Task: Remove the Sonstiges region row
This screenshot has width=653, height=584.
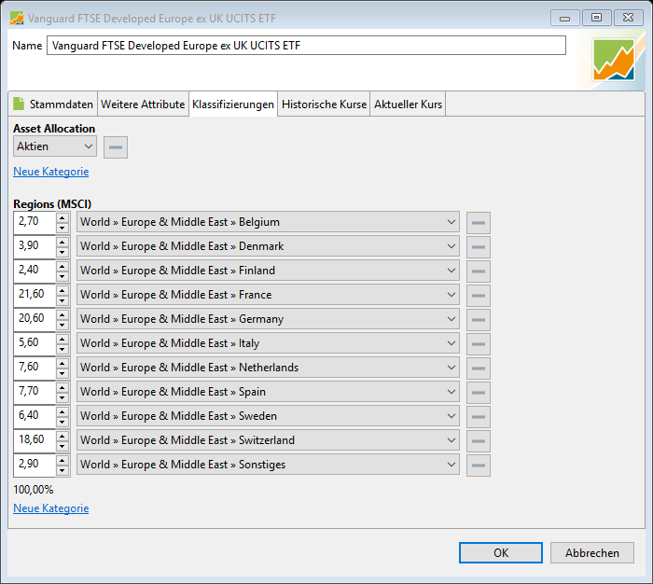Action: coord(478,465)
